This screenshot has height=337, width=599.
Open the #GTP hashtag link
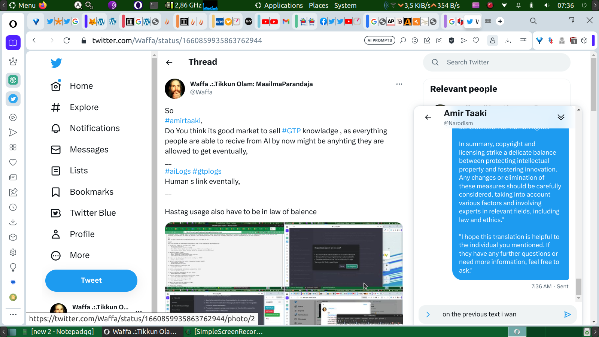point(291,131)
